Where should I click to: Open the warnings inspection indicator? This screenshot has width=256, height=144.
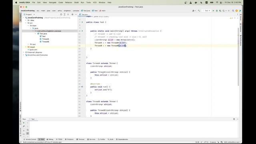pyautogui.click(x=232, y=18)
